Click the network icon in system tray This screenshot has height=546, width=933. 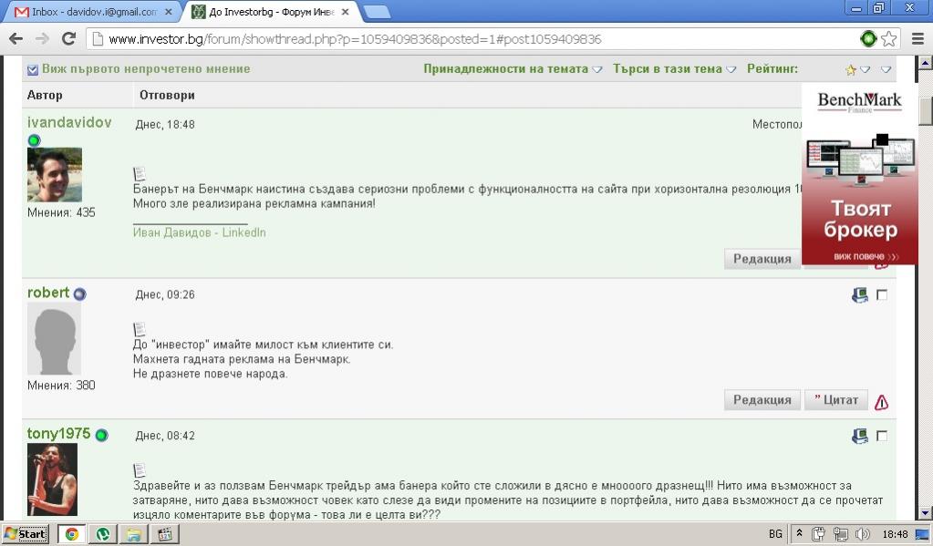840,534
